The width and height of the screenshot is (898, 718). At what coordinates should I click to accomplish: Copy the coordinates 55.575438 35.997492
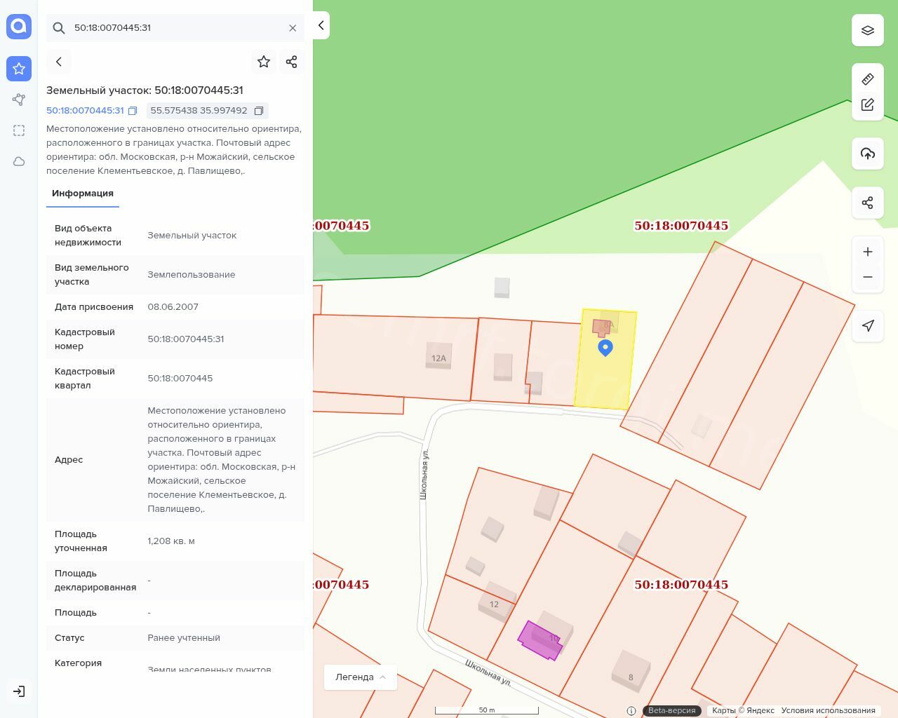point(259,111)
